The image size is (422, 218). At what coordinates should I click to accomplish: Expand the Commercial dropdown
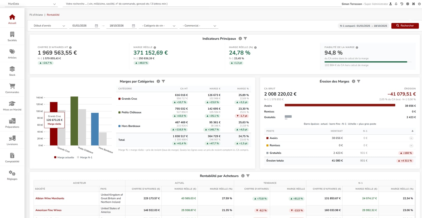pyautogui.click(x=199, y=26)
